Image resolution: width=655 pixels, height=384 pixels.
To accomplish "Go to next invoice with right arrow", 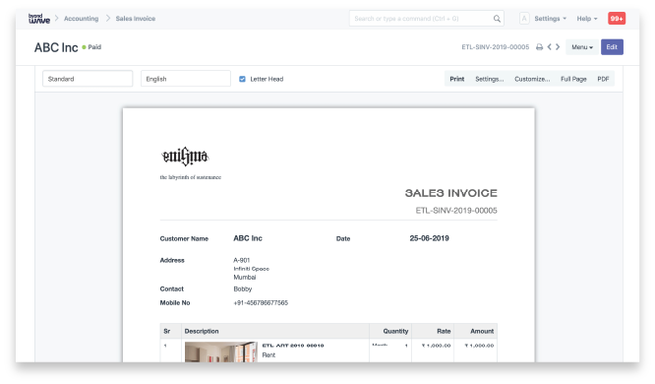I will 558,47.
